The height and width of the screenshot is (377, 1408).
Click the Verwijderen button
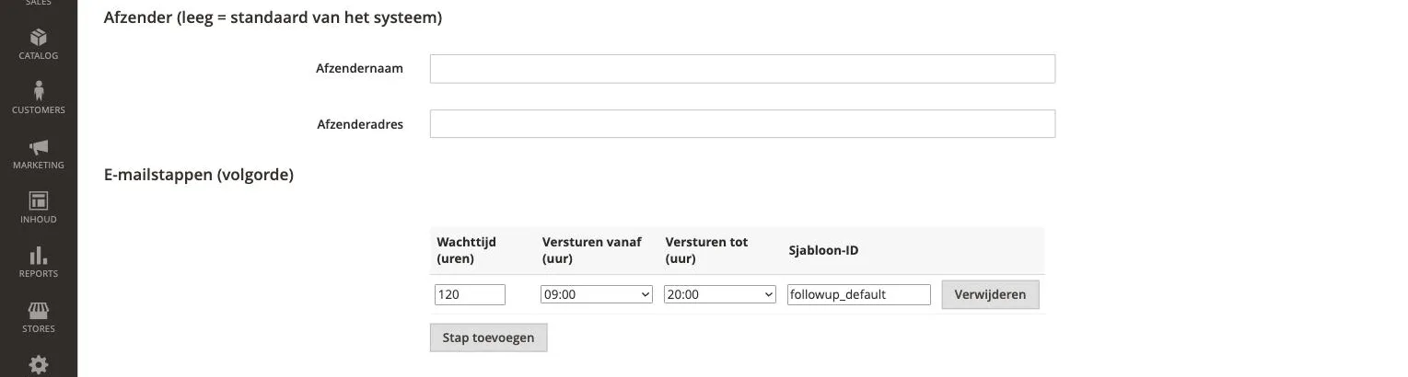[x=990, y=295]
